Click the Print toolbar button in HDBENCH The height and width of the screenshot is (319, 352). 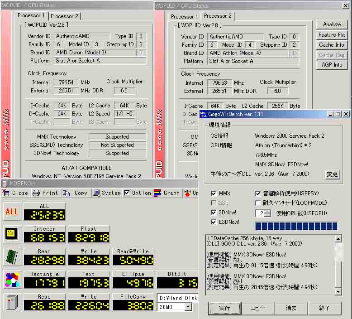45,193
